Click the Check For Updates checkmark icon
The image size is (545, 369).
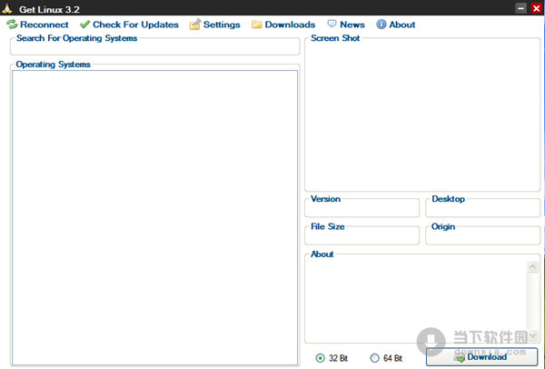click(84, 25)
